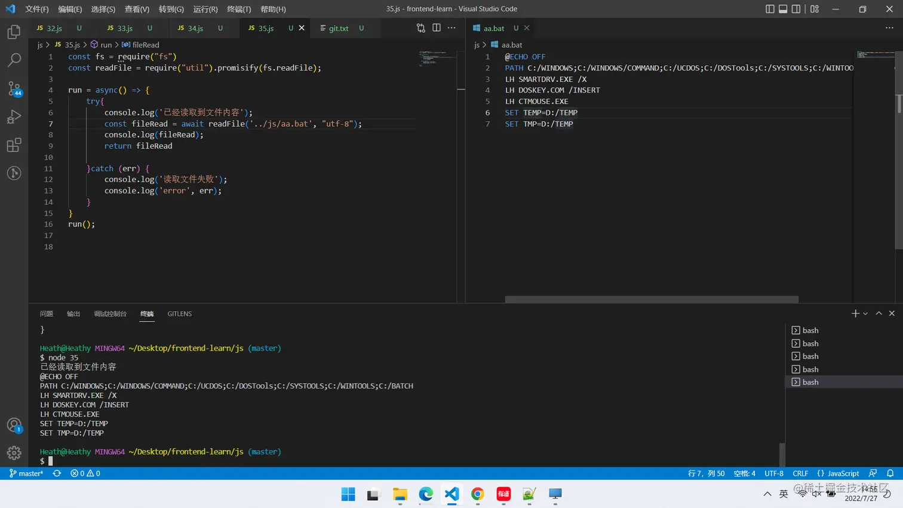Open the notifications bell in status bar

890,473
